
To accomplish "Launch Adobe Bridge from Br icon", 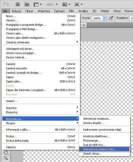I will click(18, 4).
